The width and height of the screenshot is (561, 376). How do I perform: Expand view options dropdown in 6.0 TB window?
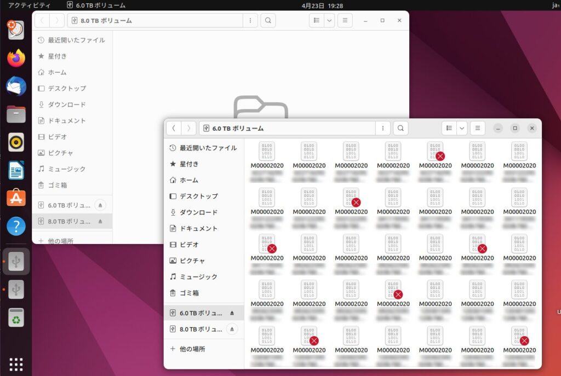462,128
